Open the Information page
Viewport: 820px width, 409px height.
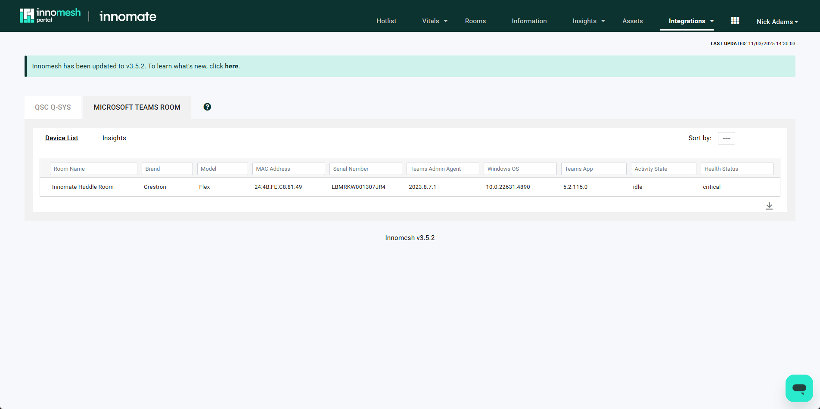tap(529, 21)
